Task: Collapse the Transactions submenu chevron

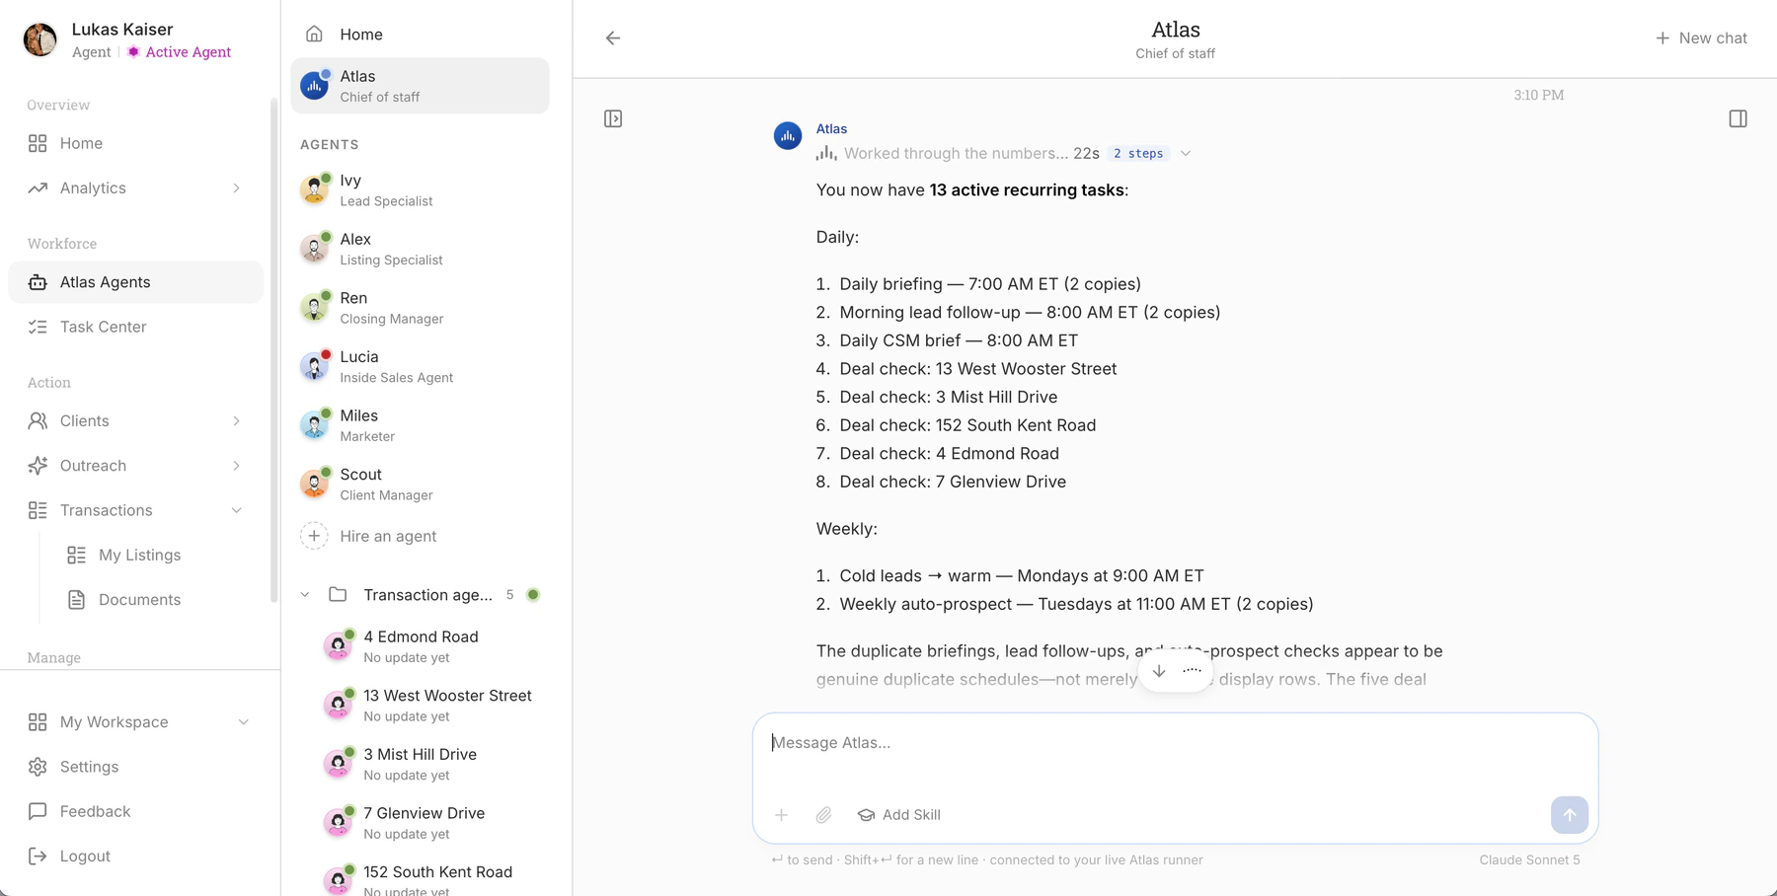Action: pyautogui.click(x=237, y=510)
